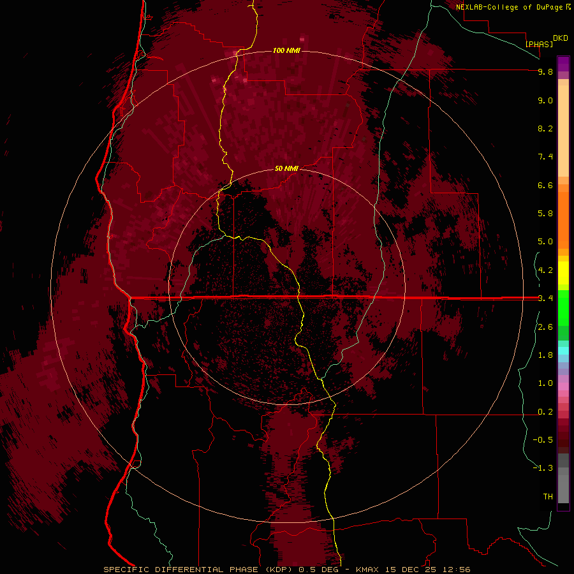
Task: Click the bright green color bar segment
Action: (563, 308)
